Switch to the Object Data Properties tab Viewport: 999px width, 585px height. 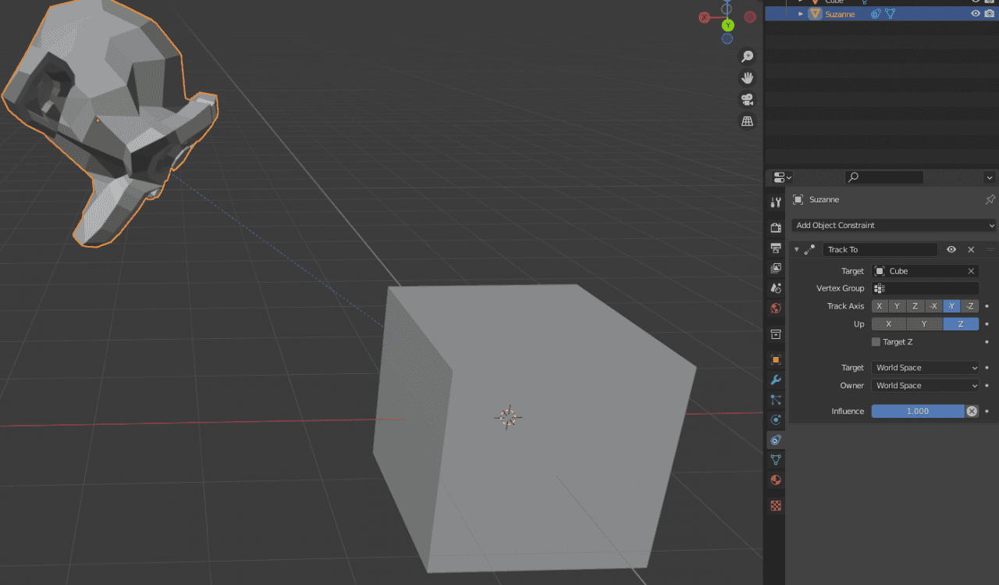[776, 460]
